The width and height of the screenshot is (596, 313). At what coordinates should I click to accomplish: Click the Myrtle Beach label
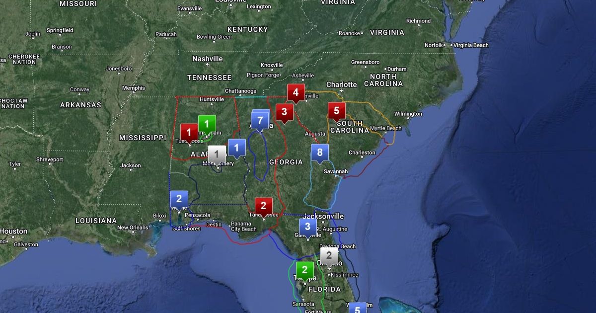point(386,128)
